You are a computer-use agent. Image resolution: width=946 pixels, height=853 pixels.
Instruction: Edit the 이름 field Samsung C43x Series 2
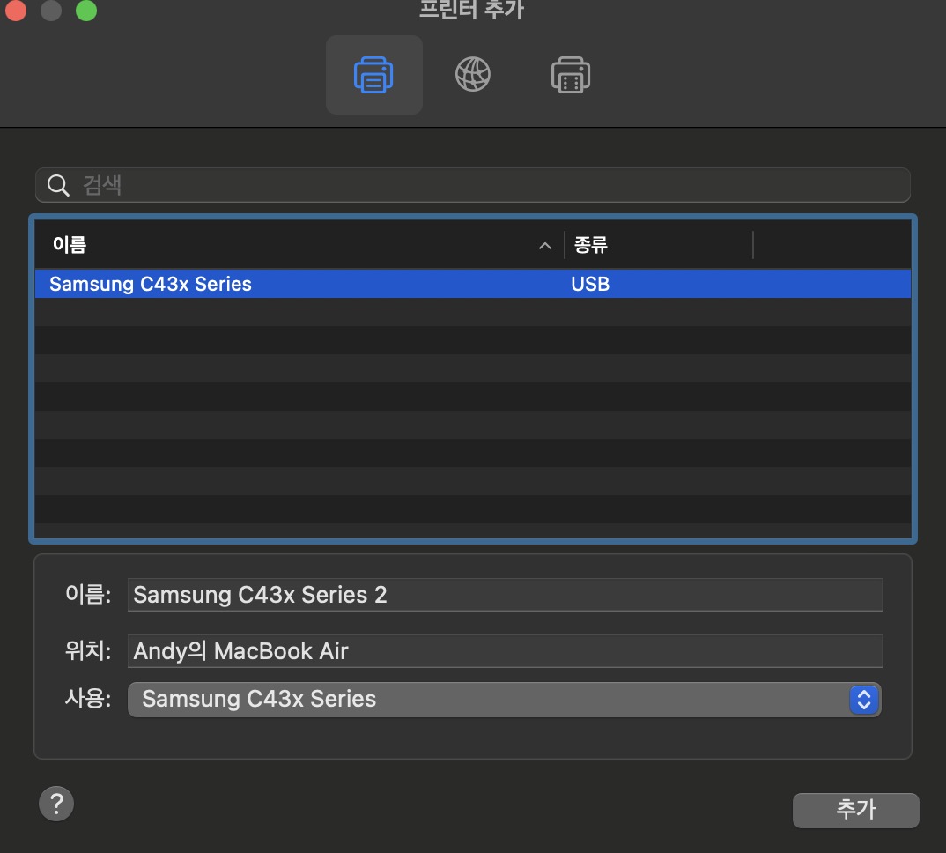(505, 595)
